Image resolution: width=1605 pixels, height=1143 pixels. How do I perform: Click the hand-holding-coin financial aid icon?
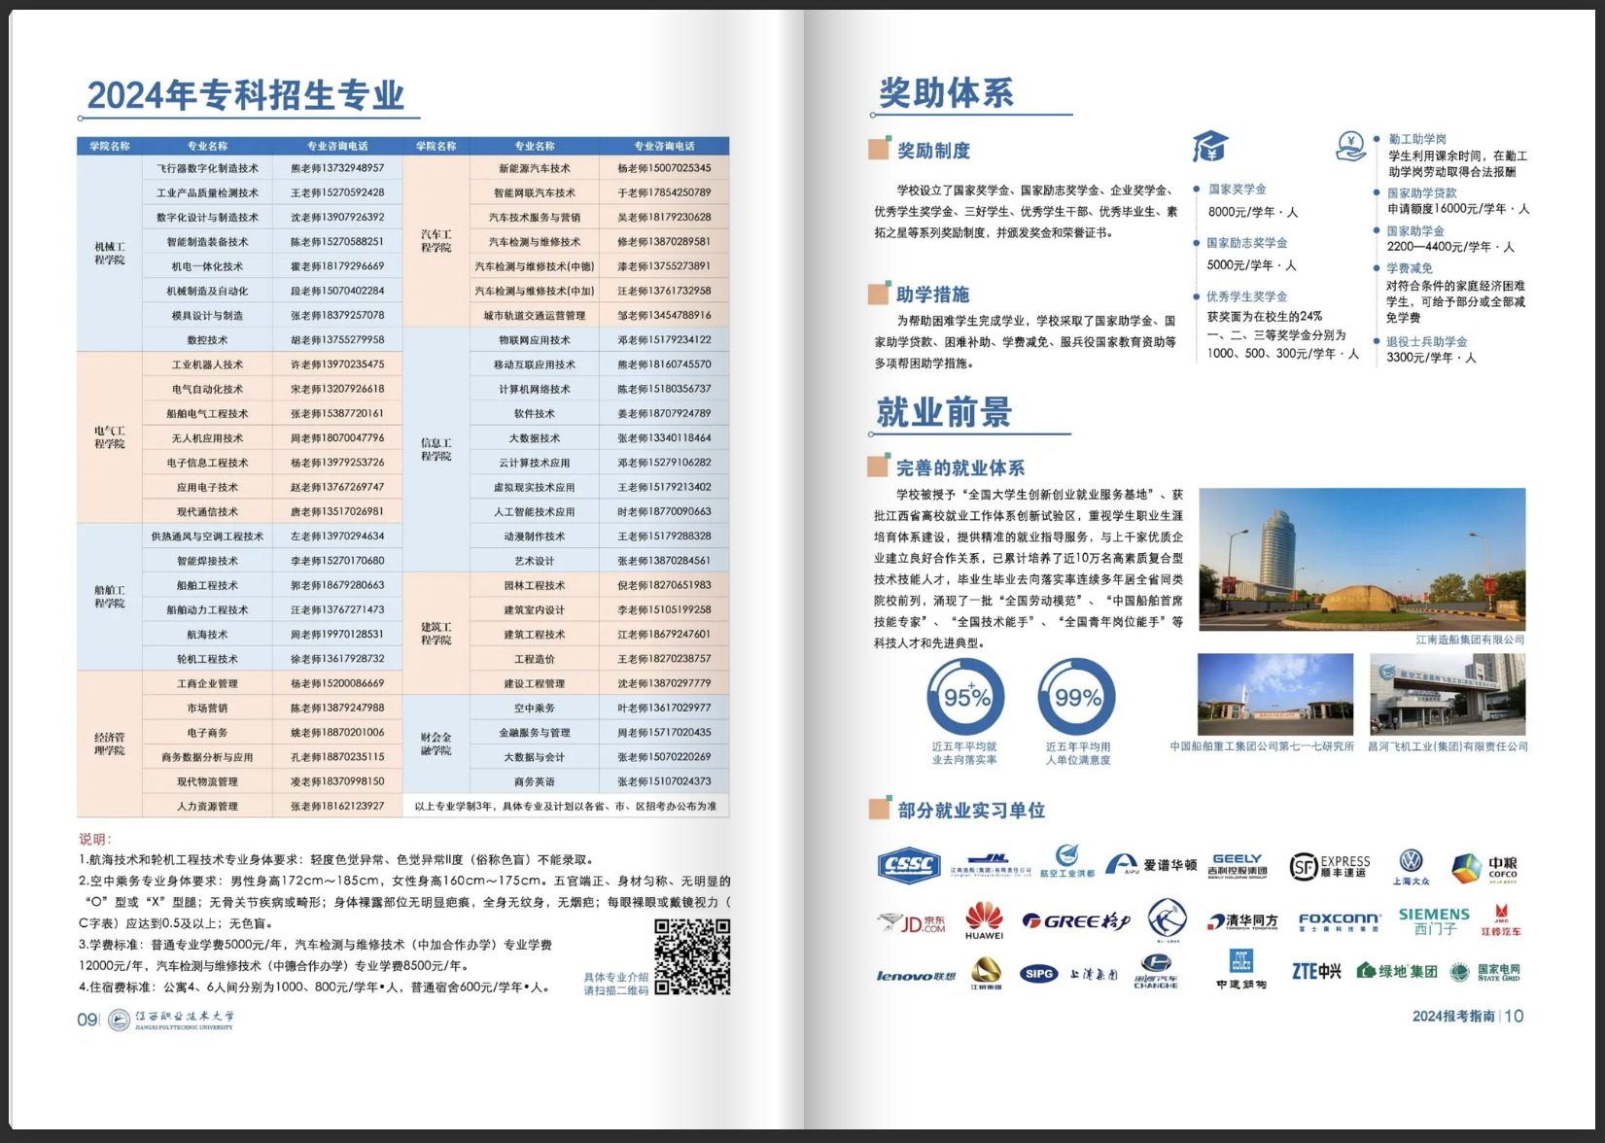point(1350,147)
